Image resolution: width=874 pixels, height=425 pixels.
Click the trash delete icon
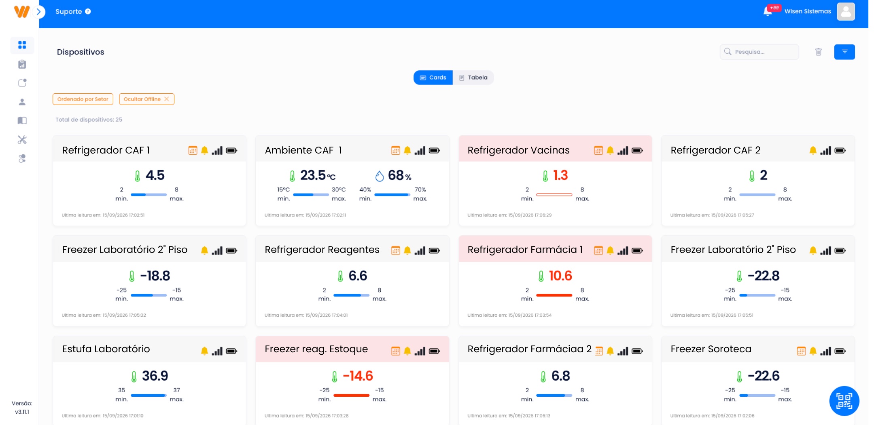tap(818, 52)
